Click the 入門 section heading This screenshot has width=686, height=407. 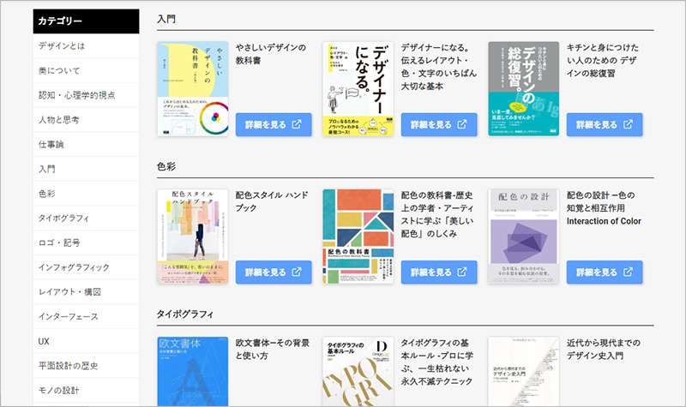(166, 19)
